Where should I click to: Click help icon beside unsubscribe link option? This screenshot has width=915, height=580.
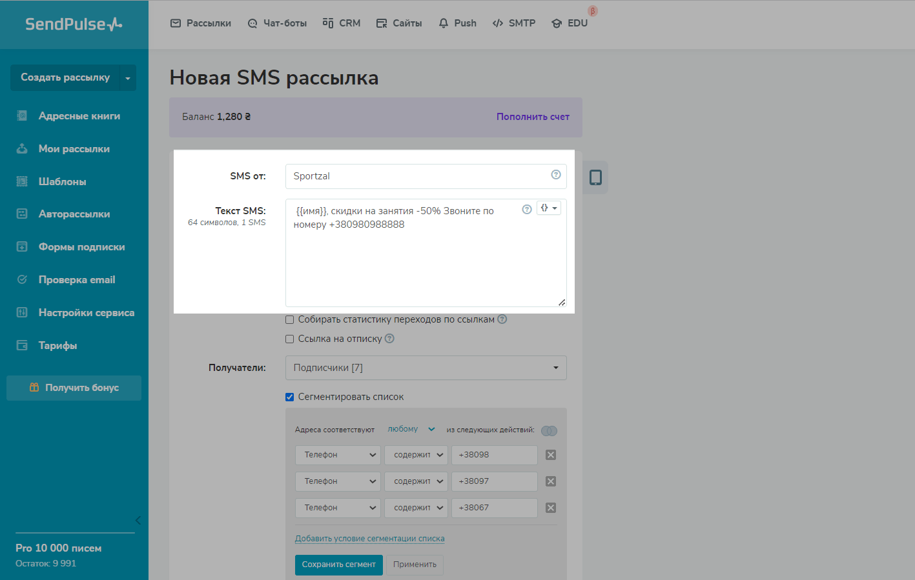[x=389, y=339]
